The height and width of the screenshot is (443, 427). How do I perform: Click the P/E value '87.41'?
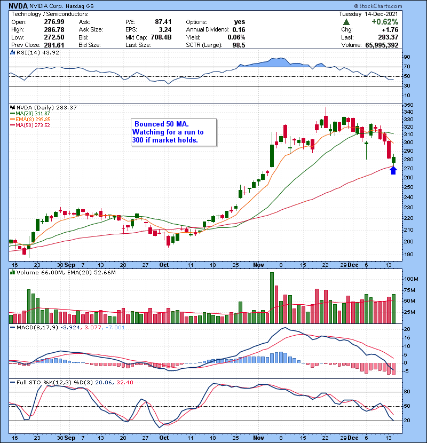[x=163, y=22]
